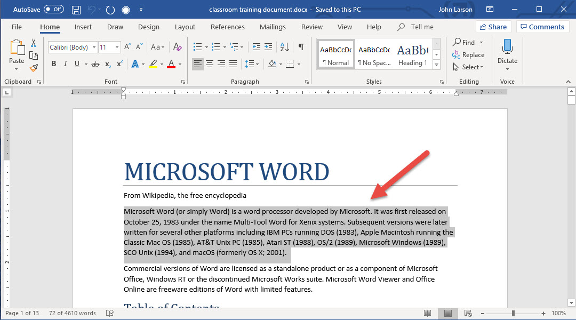Open the font size dropdown

117,47
